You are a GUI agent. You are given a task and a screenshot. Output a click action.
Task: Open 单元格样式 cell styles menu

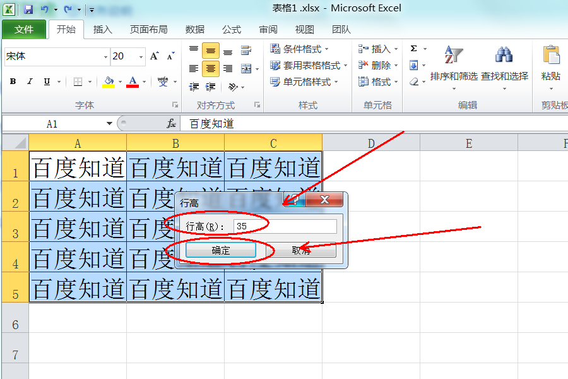[x=304, y=82]
